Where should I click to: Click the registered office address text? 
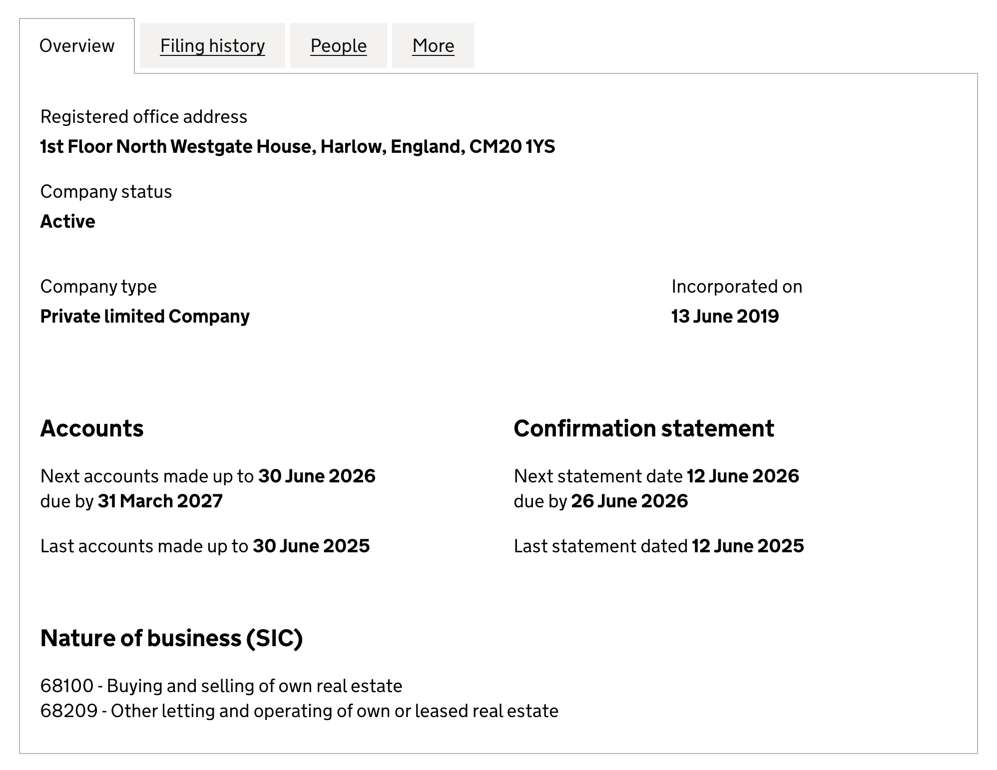coord(297,147)
